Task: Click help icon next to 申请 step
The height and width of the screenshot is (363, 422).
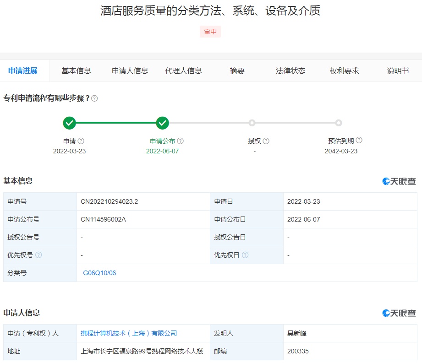Action: [81, 141]
